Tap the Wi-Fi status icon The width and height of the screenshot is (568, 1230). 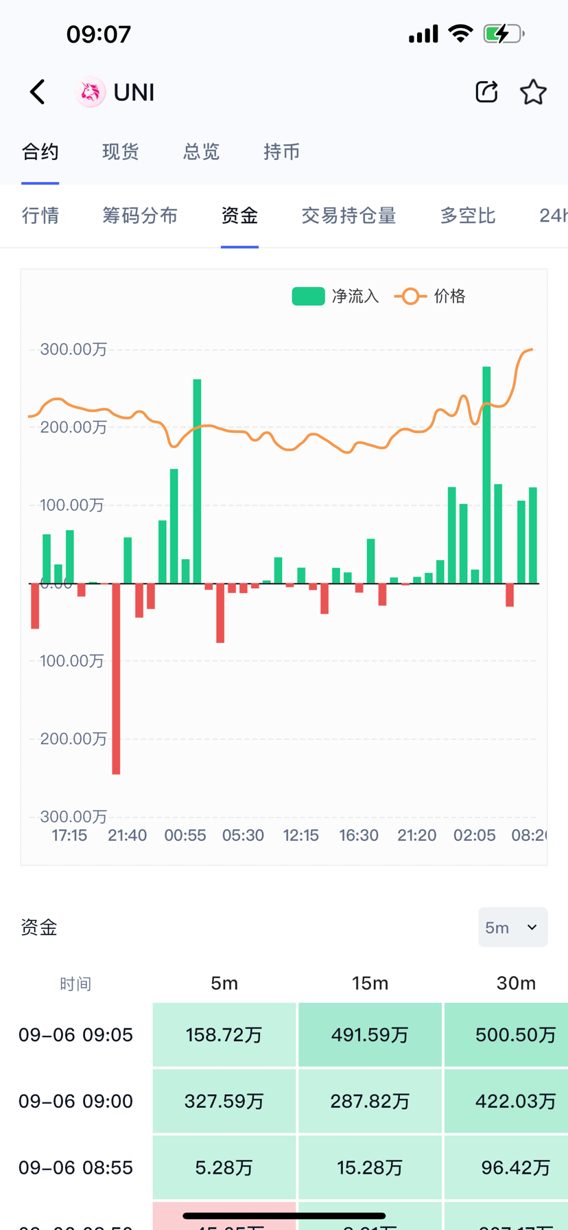pyautogui.click(x=461, y=34)
